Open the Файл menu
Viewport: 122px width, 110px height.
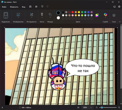click(4, 7)
